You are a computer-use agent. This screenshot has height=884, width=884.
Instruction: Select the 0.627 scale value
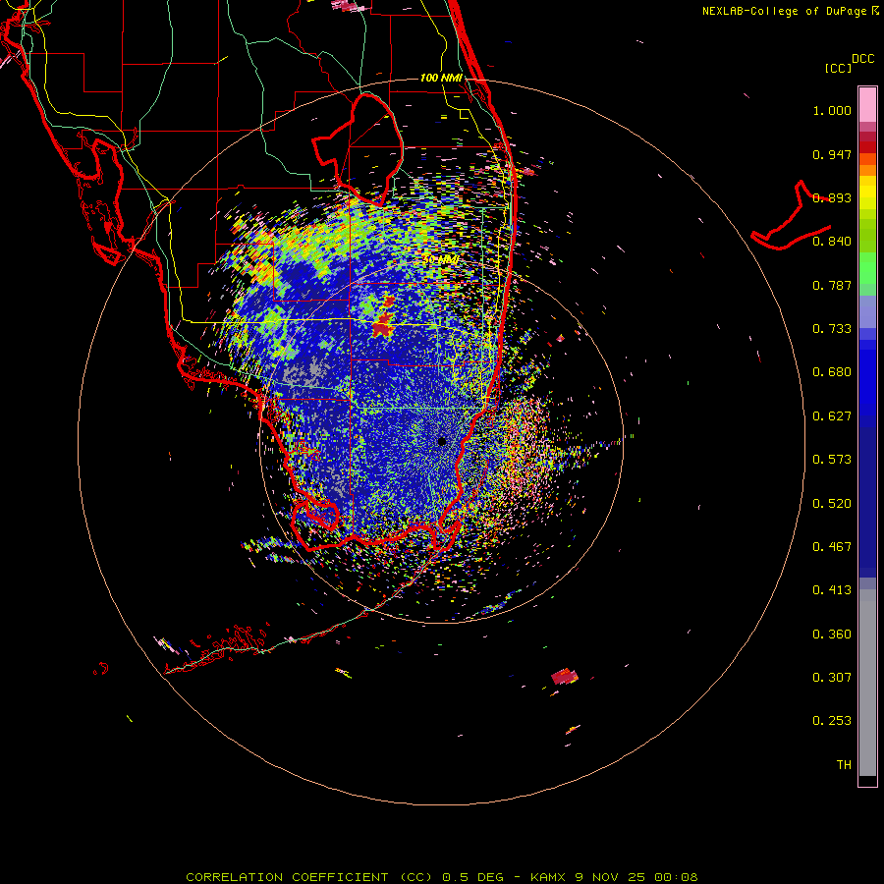point(832,416)
